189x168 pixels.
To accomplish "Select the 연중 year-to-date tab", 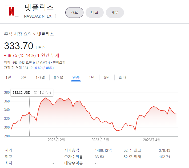I will point(76,77).
